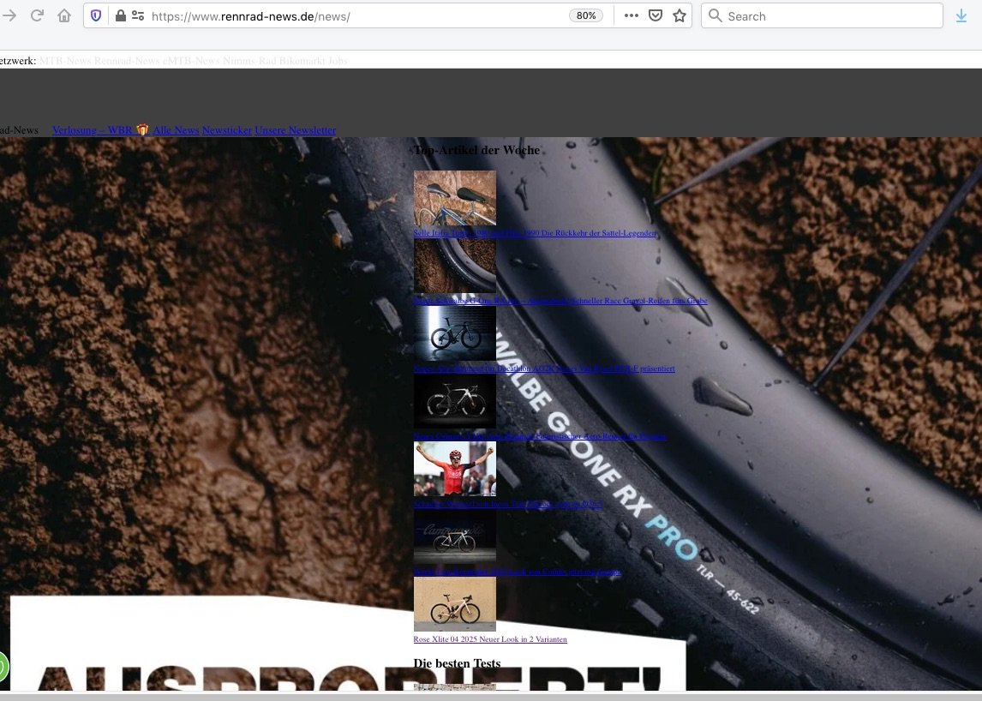
Task: Go to Alle News section
Action: pos(176,130)
